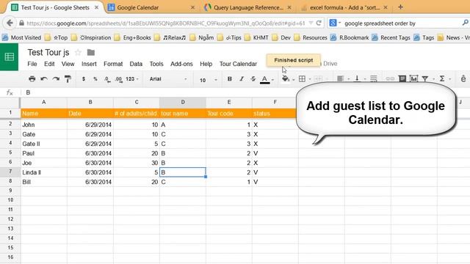The width and height of the screenshot is (470, 264).
Task: Open the more number formats 123 dropdown
Action: (132, 79)
